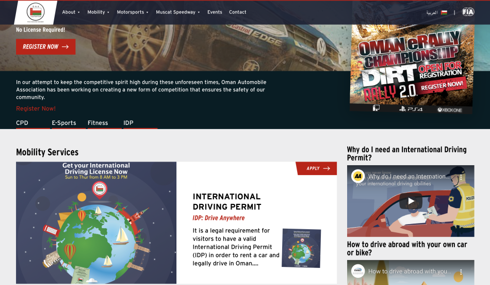Click 'Why do I need an International Driving Permit?' heading
The image size is (490, 285).
(406, 154)
